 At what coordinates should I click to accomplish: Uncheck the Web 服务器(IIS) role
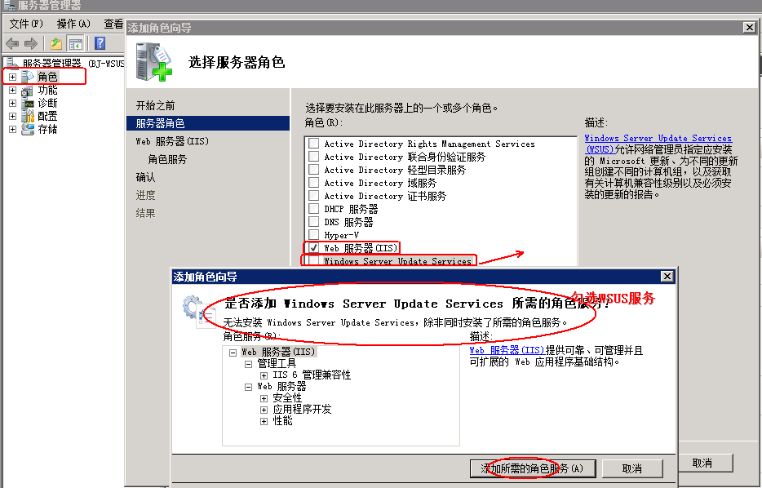314,248
